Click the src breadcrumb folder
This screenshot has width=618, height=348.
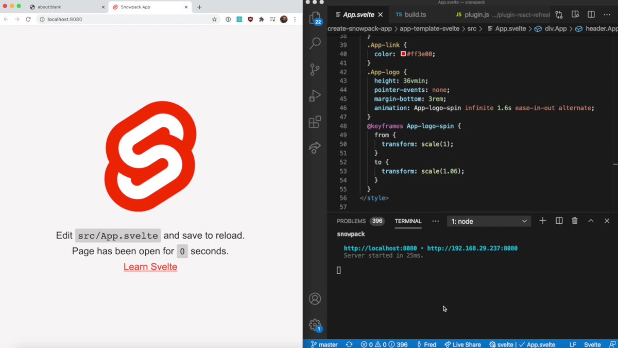pyautogui.click(x=472, y=29)
